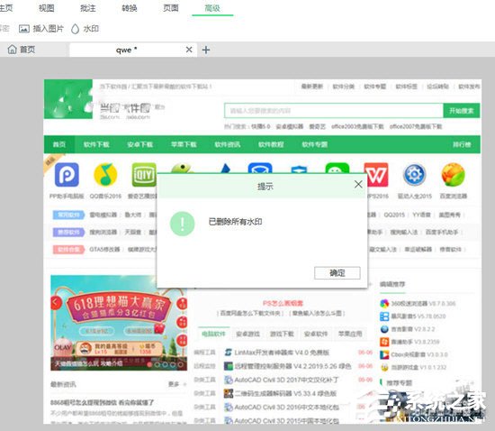Select the 苹果应用 category tab
Image resolution: width=495 pixels, height=431 pixels.
(x=350, y=334)
